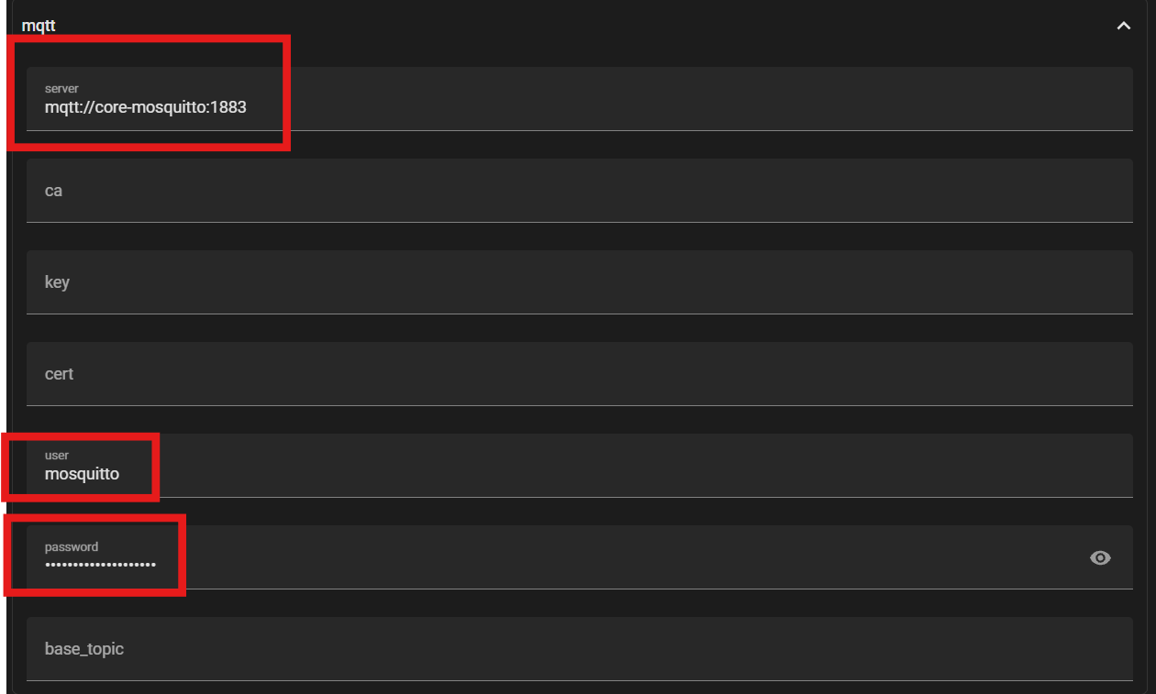The height and width of the screenshot is (694, 1156).
Task: Select the base_topic input field
Action: point(578,649)
